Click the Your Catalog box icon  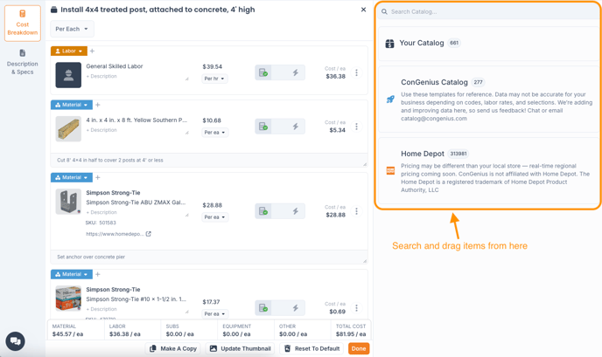point(389,44)
